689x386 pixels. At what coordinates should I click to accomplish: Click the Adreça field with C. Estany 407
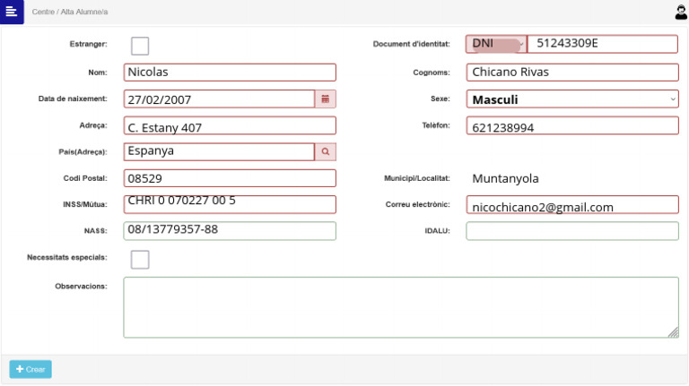pos(230,126)
